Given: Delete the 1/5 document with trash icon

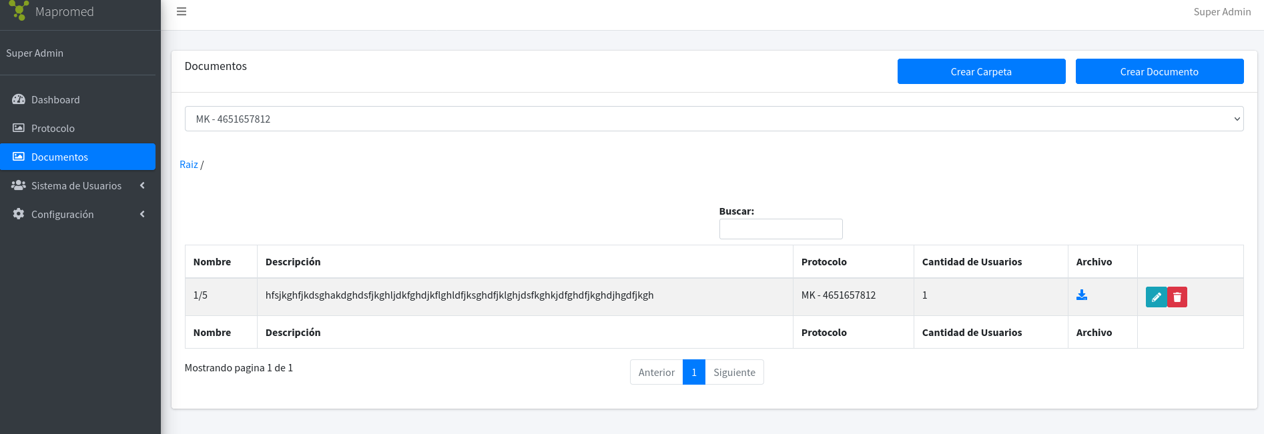Looking at the screenshot, I should (1177, 297).
